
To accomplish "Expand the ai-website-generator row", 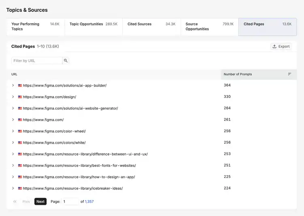I will point(13,108).
